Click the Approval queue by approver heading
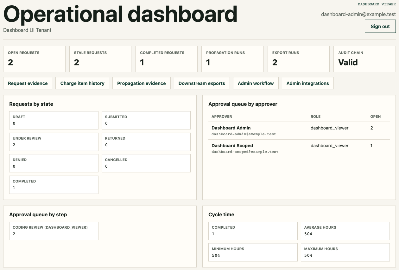This screenshot has width=399, height=270. coord(243,104)
